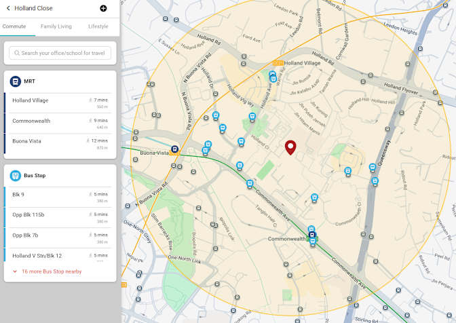Click the Tanglin Halt Cl road label

[x=266, y=216]
